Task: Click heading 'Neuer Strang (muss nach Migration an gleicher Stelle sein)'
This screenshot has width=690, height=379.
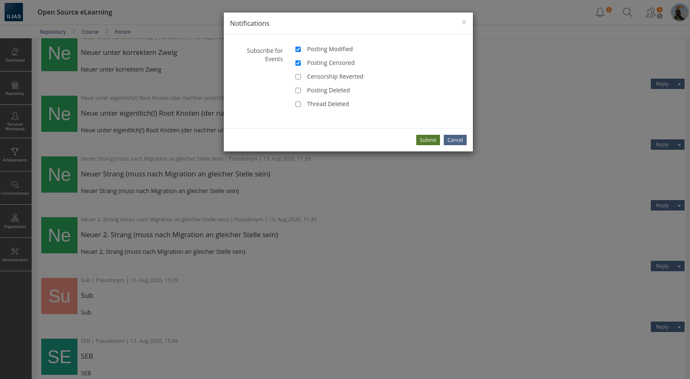Action: pyautogui.click(x=175, y=174)
